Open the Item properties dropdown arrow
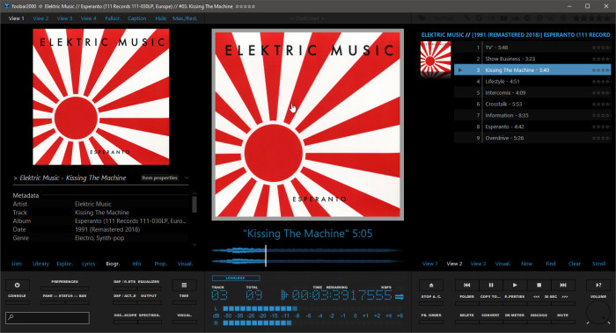This screenshot has width=616, height=333. 187,177
